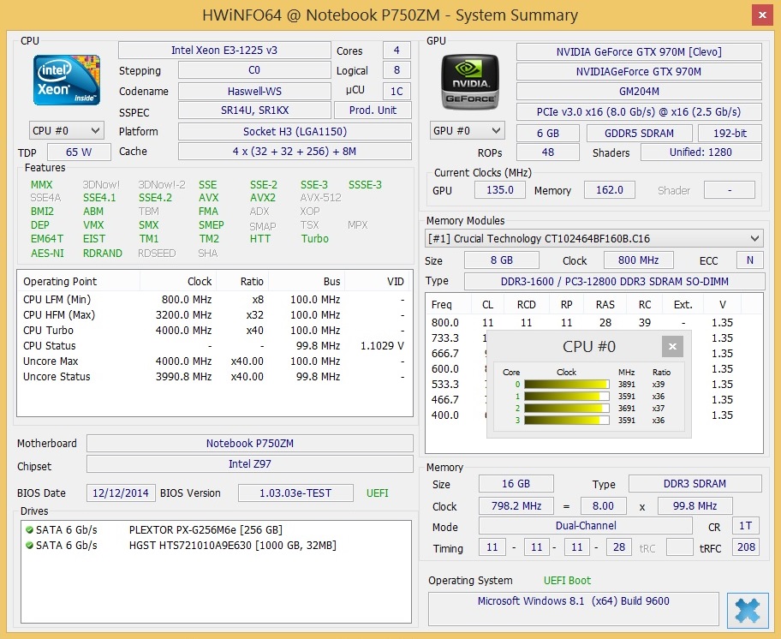Click the Notebook P750ZM motherboard field
Screen dimensions: 781x639
(x=250, y=443)
